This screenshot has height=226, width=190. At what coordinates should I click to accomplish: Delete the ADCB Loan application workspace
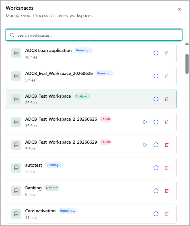[x=167, y=53]
